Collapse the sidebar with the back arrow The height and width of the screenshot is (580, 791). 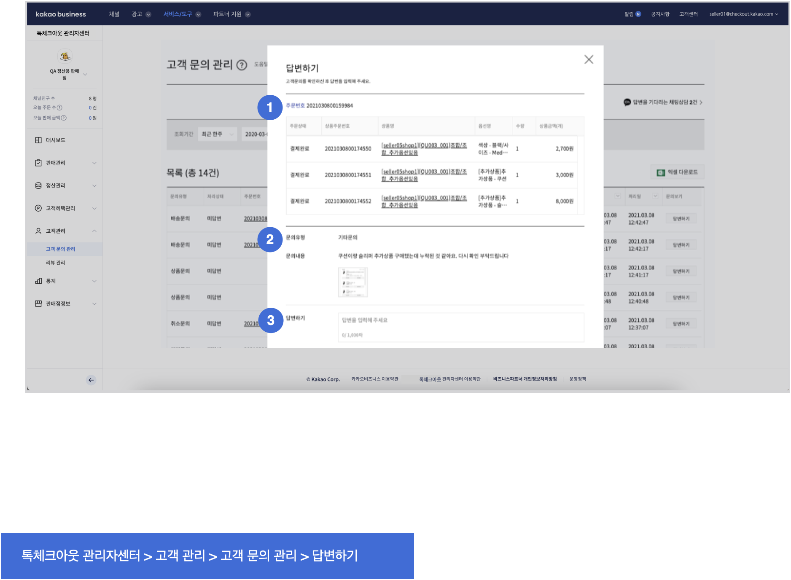(x=91, y=380)
